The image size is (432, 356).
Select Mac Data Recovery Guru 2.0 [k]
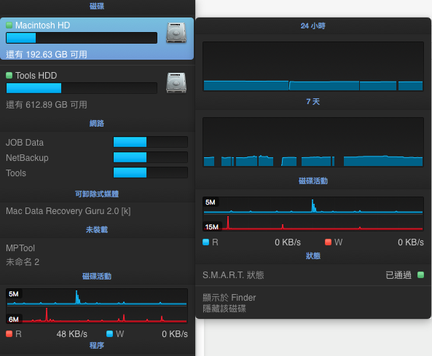[x=68, y=211]
